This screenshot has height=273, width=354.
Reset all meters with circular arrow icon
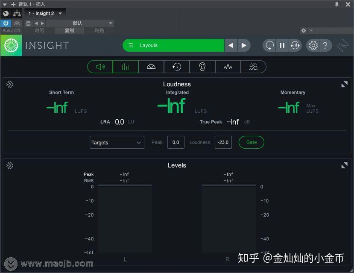[269, 45]
